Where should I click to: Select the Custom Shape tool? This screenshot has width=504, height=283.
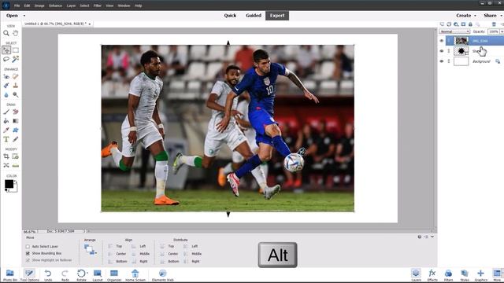[x=16, y=130]
